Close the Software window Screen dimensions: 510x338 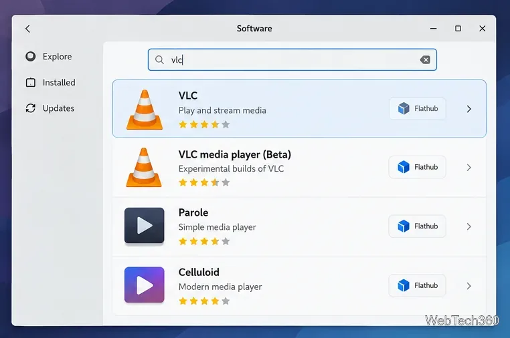pos(483,29)
